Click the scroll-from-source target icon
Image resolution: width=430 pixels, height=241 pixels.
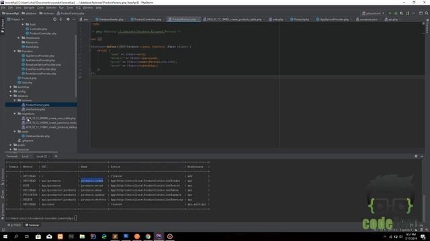[54, 19]
